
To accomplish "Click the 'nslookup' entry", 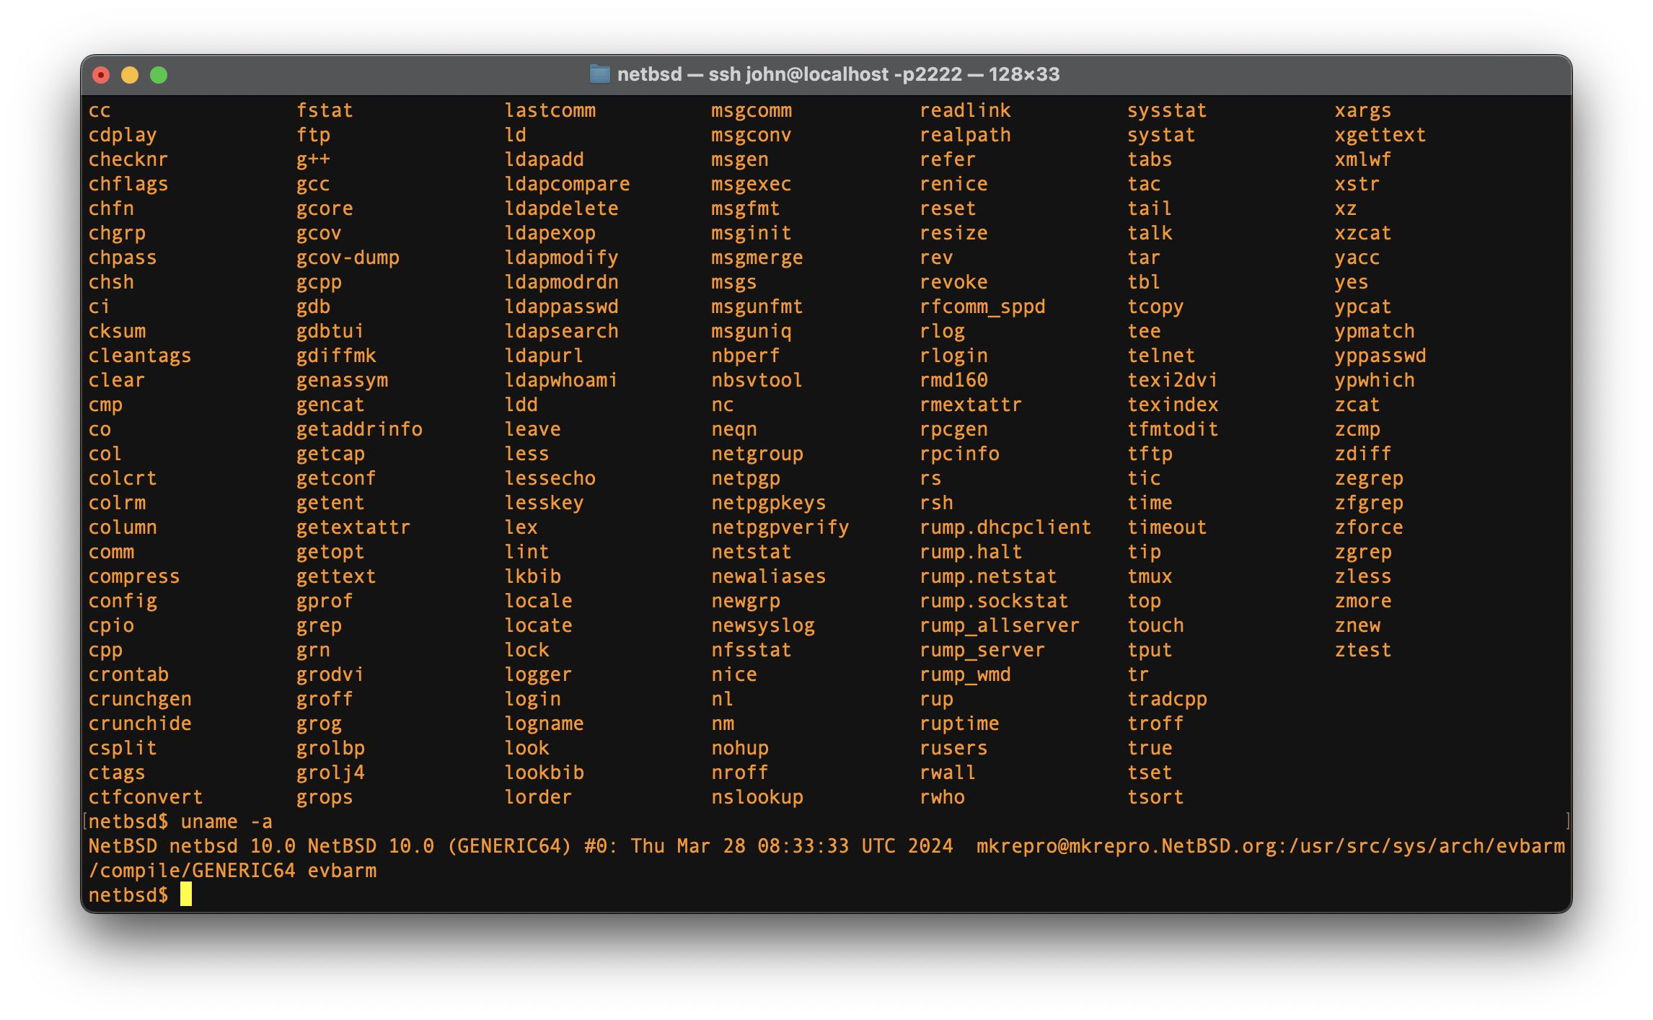I will [757, 797].
